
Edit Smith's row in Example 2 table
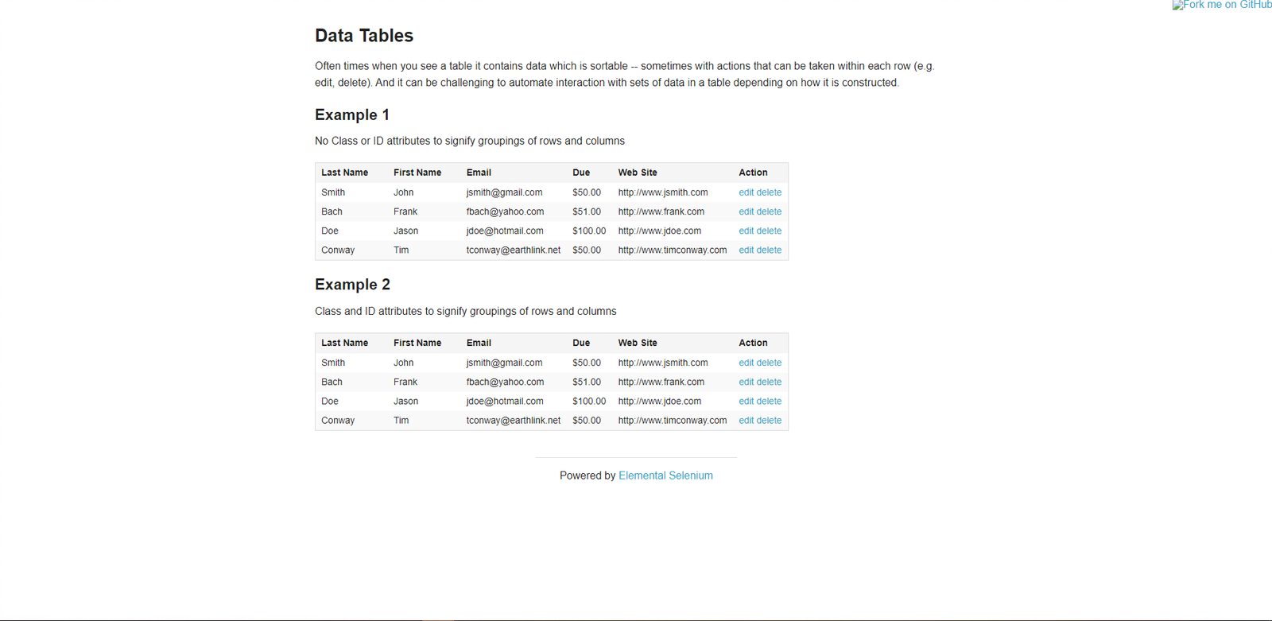746,363
